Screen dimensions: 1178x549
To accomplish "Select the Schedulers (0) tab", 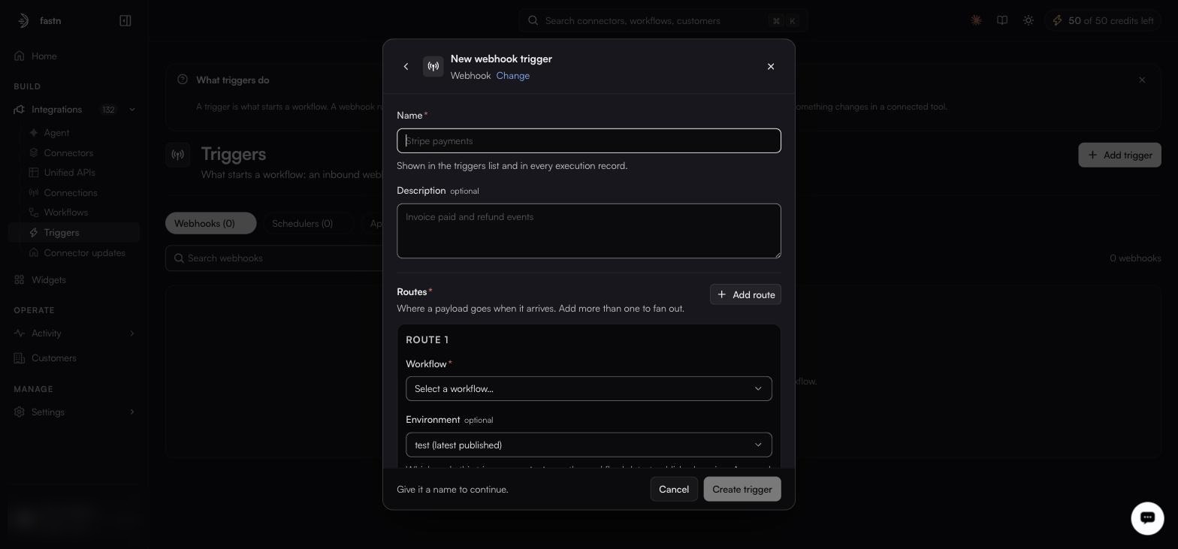I will 309,224.
